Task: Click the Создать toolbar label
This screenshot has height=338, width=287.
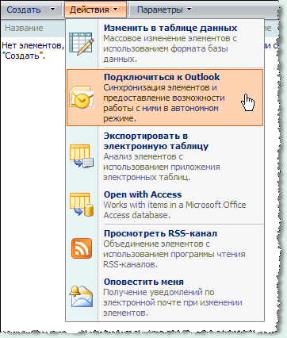Action: [24, 10]
